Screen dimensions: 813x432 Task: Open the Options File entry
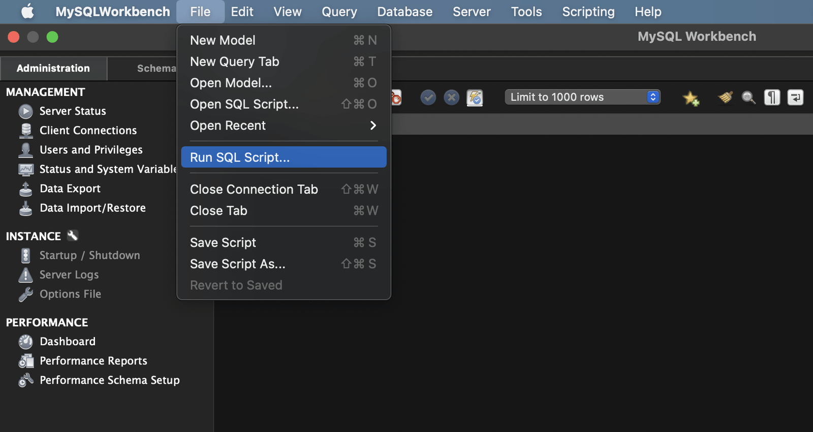click(70, 294)
